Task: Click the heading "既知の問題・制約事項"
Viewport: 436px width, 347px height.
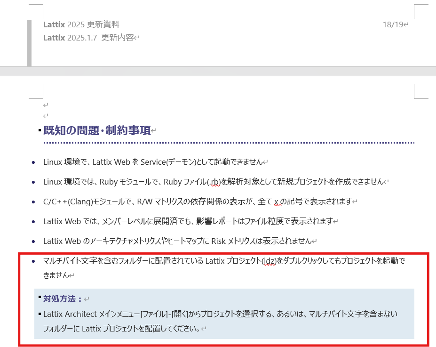Action: click(x=97, y=130)
